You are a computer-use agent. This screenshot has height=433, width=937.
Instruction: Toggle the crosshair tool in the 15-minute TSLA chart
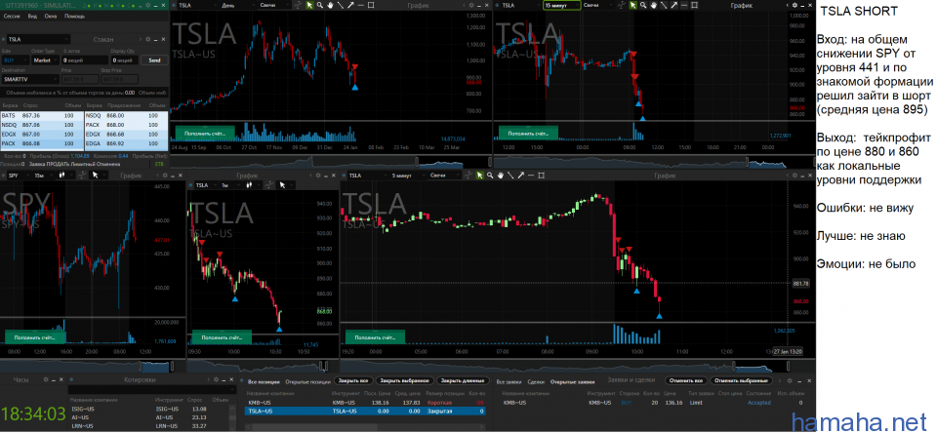pos(622,5)
